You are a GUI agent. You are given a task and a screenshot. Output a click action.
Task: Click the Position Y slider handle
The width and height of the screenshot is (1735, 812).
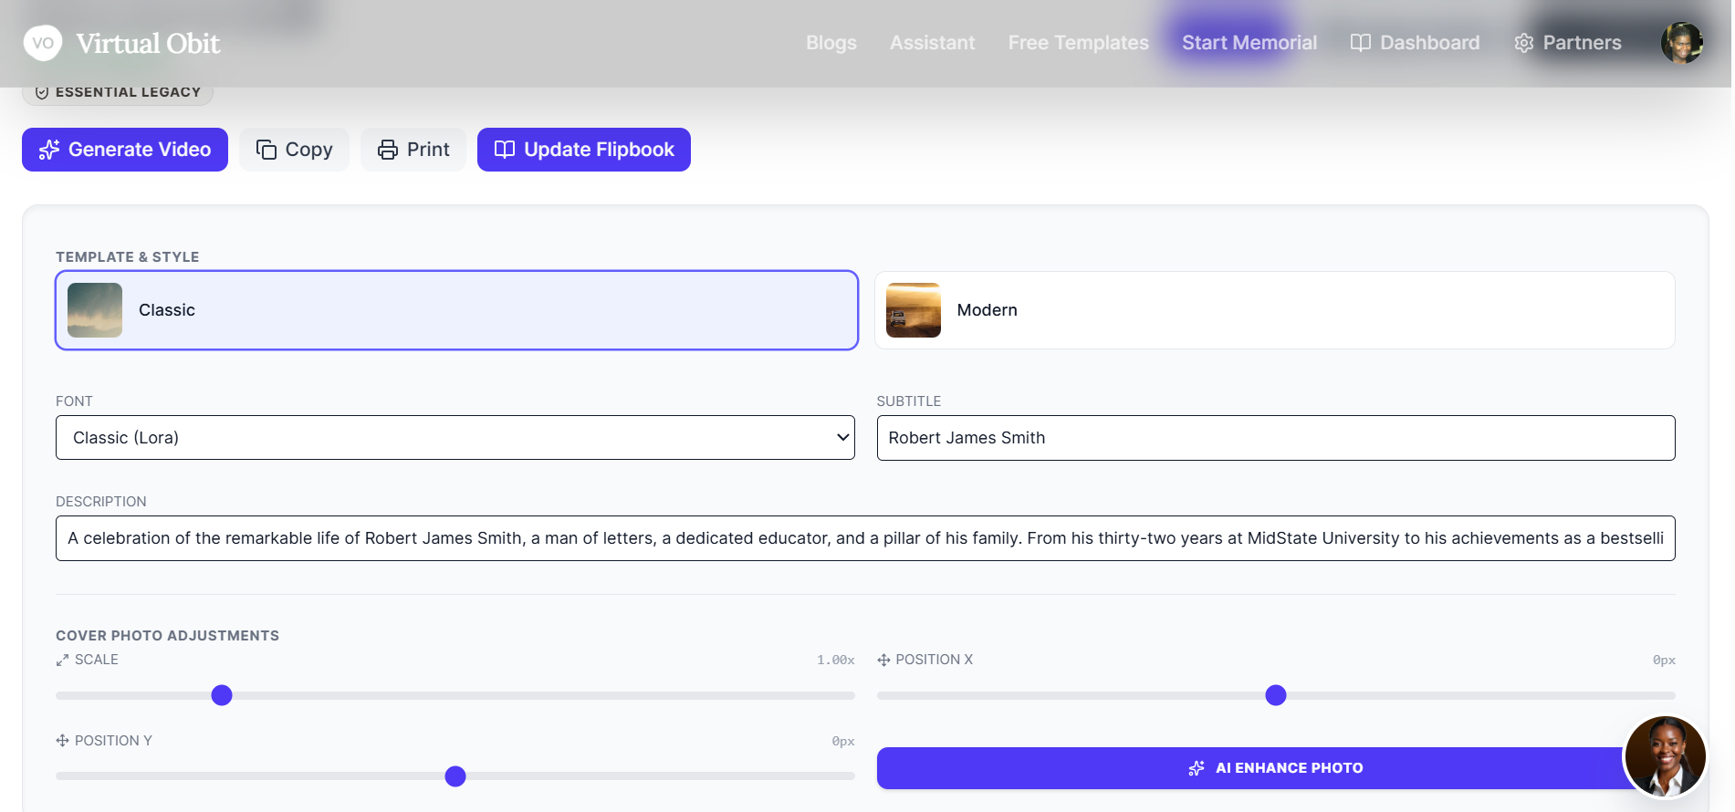(x=455, y=776)
